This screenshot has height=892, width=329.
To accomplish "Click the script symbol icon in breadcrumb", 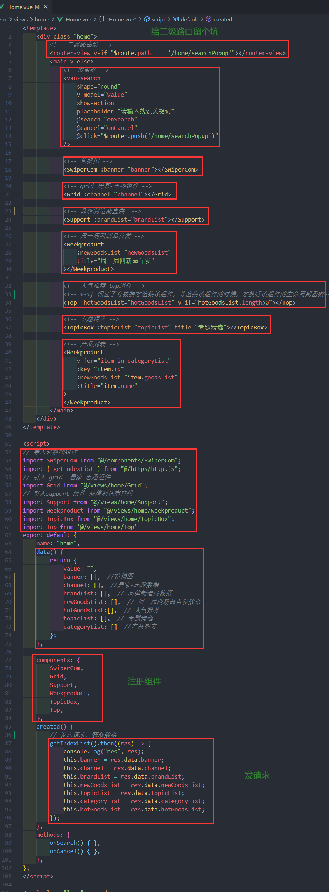I will tap(147, 19).
